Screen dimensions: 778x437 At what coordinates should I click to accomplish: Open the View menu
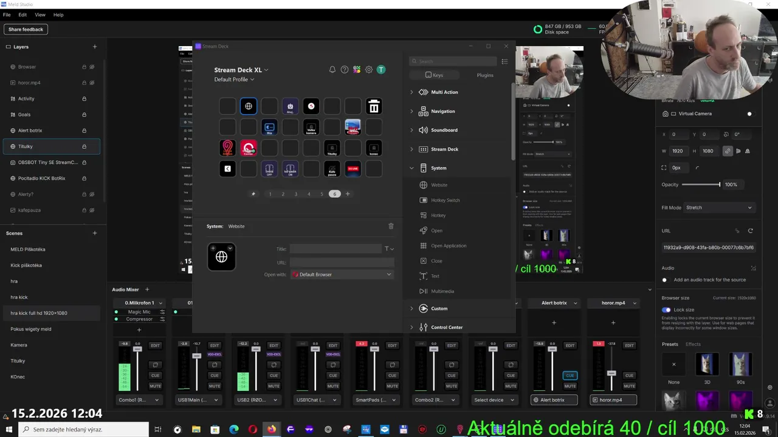tap(40, 15)
